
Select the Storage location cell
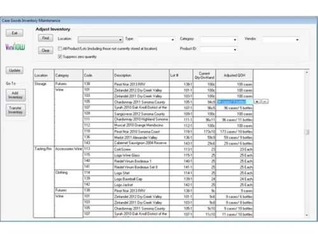[44, 114]
